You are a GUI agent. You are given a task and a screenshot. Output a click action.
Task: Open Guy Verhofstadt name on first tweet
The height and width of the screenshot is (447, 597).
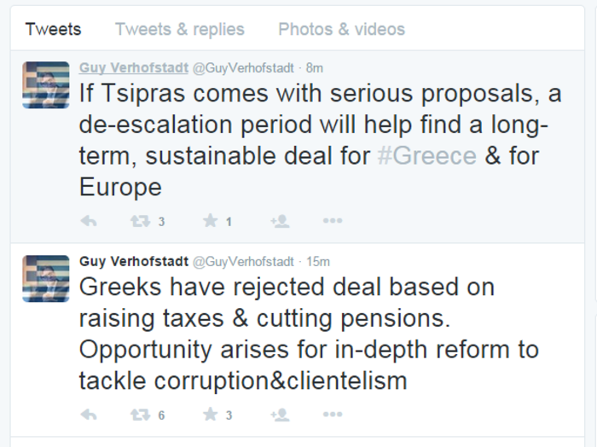(x=133, y=67)
